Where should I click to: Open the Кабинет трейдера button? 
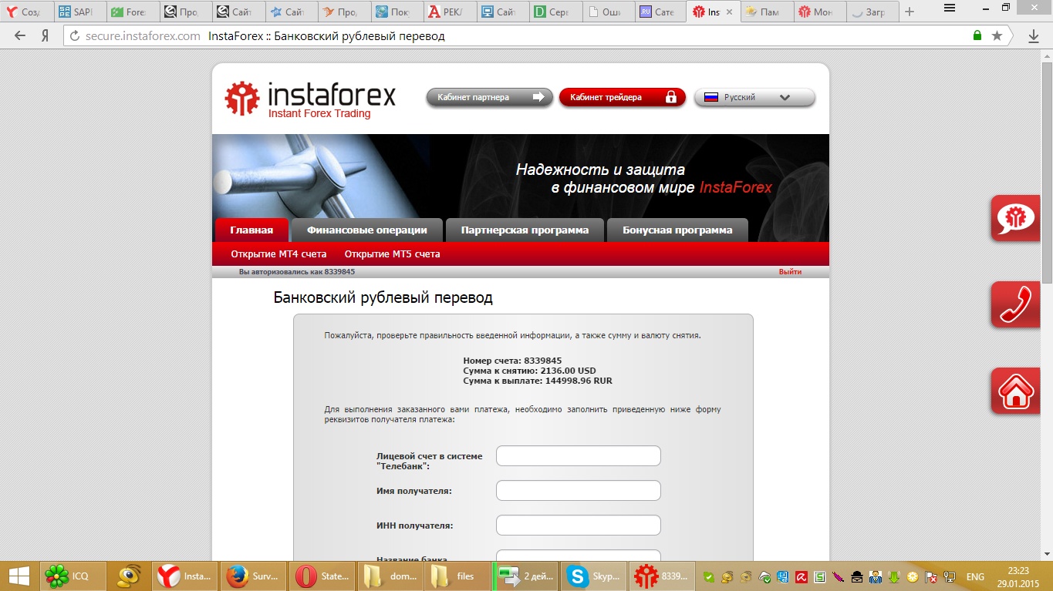(x=622, y=98)
